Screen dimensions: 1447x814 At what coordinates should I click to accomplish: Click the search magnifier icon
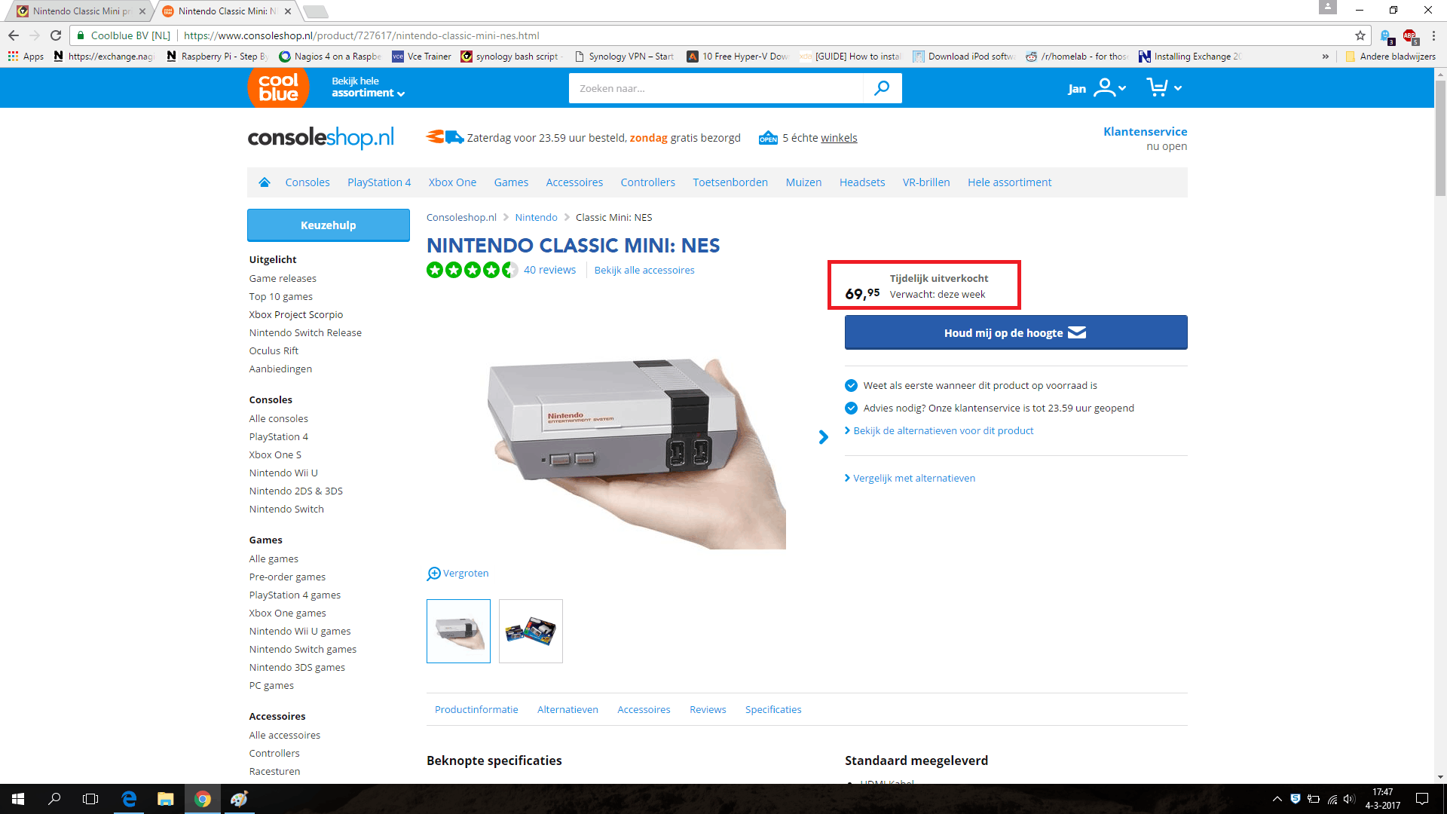tap(882, 88)
